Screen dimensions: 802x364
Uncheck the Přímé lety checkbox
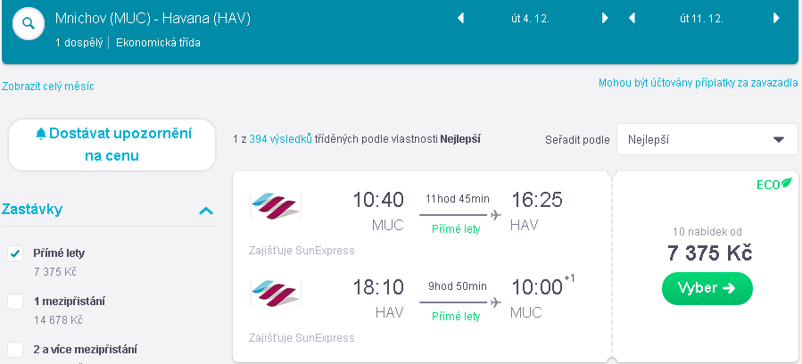pyautogui.click(x=15, y=253)
